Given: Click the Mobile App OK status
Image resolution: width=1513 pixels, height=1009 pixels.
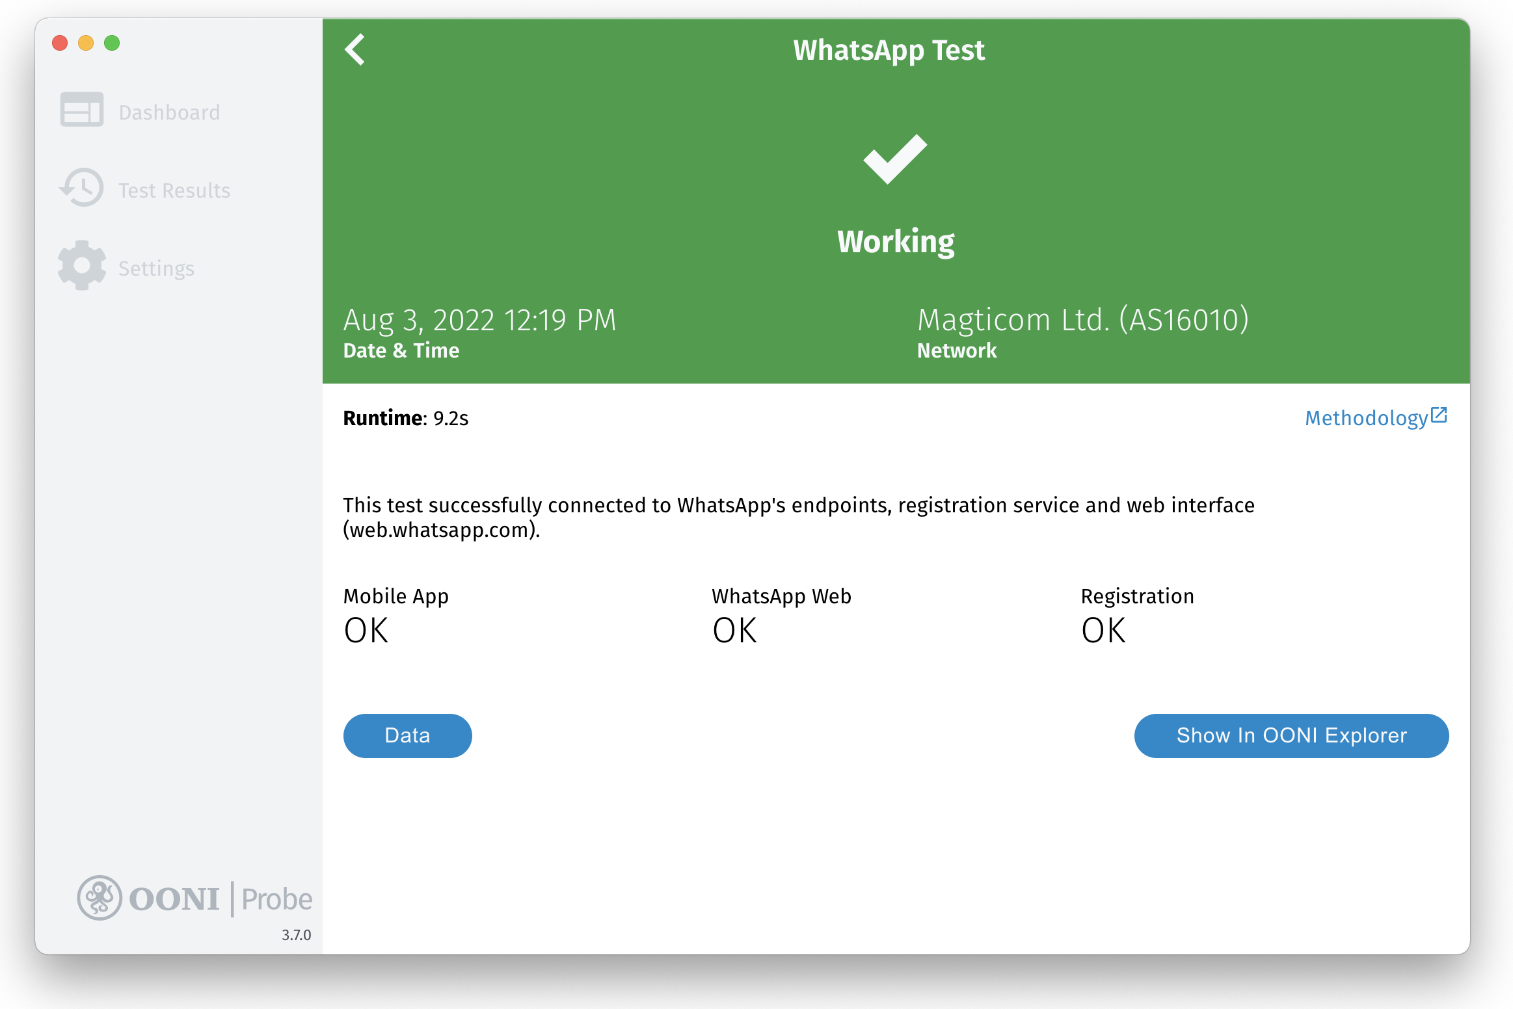Looking at the screenshot, I should (366, 630).
